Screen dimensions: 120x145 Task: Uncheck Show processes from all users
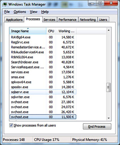pyautogui.click(x=11, y=125)
